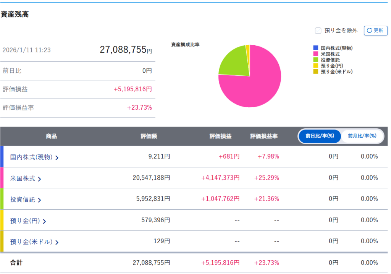Open the 国内株式(現物) link text
This screenshot has width=391, height=274.
pos(31,157)
